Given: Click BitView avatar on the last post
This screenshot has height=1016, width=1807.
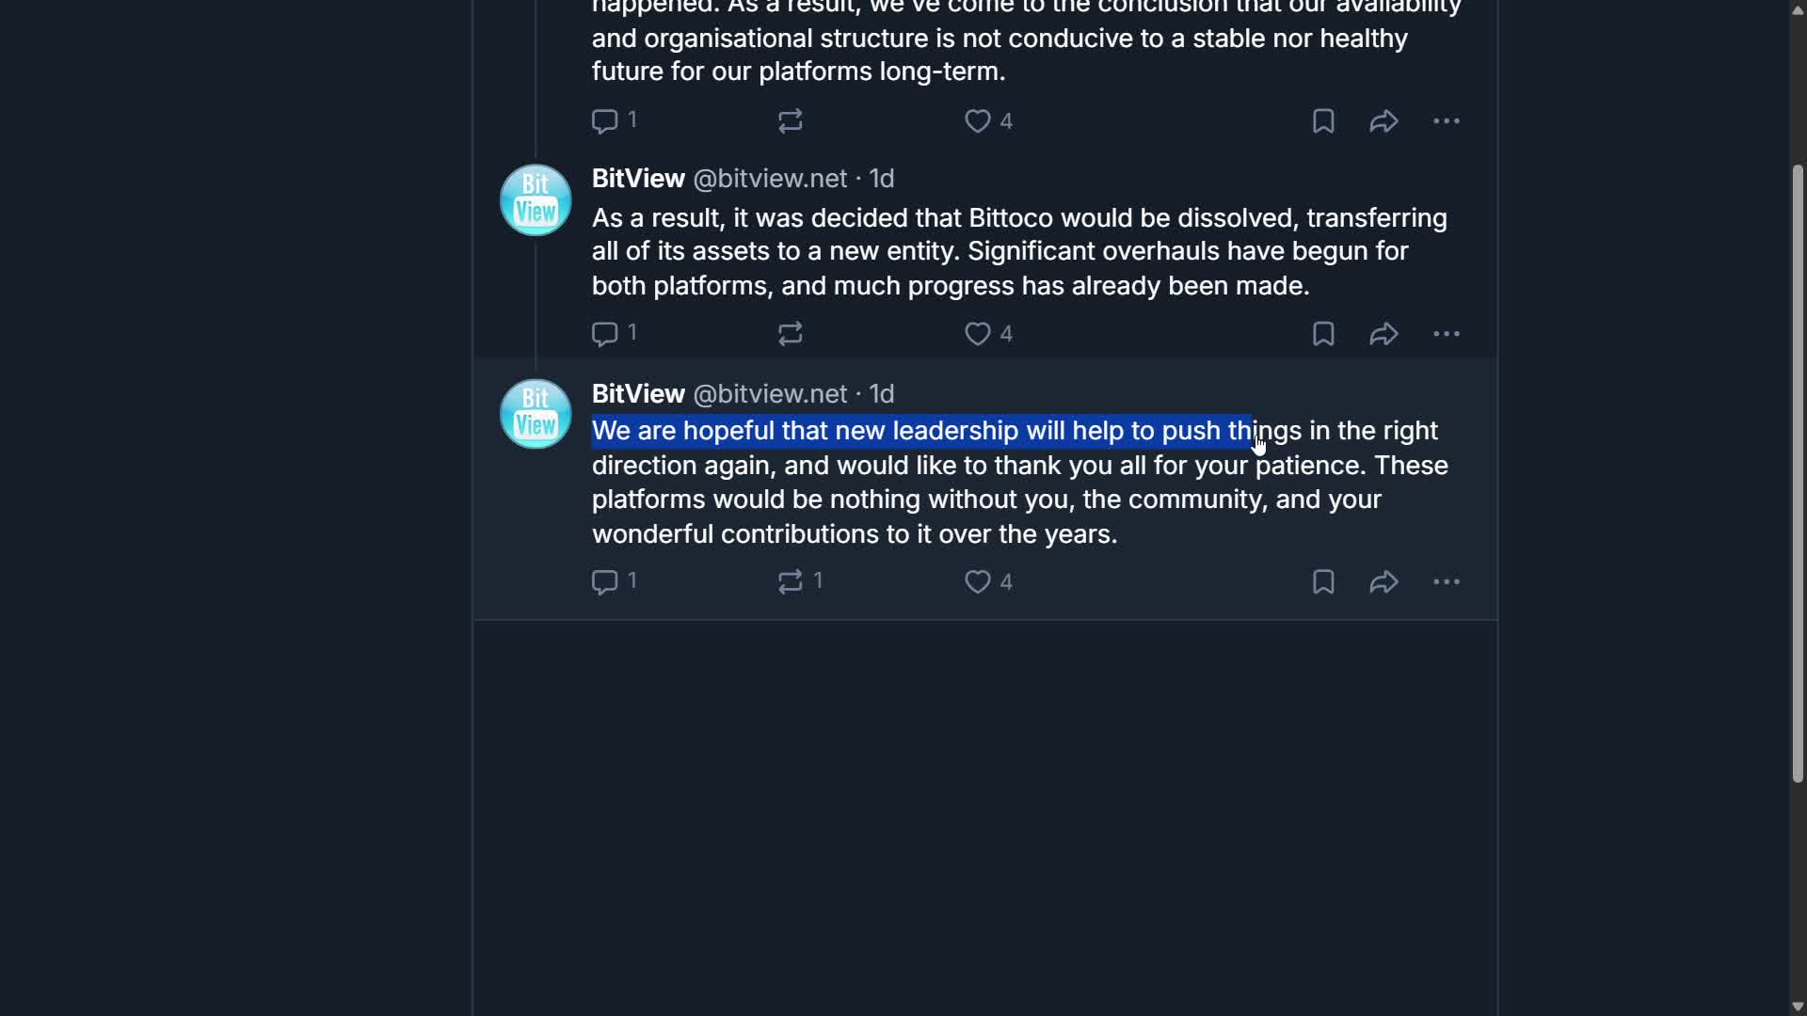Looking at the screenshot, I should [536, 414].
